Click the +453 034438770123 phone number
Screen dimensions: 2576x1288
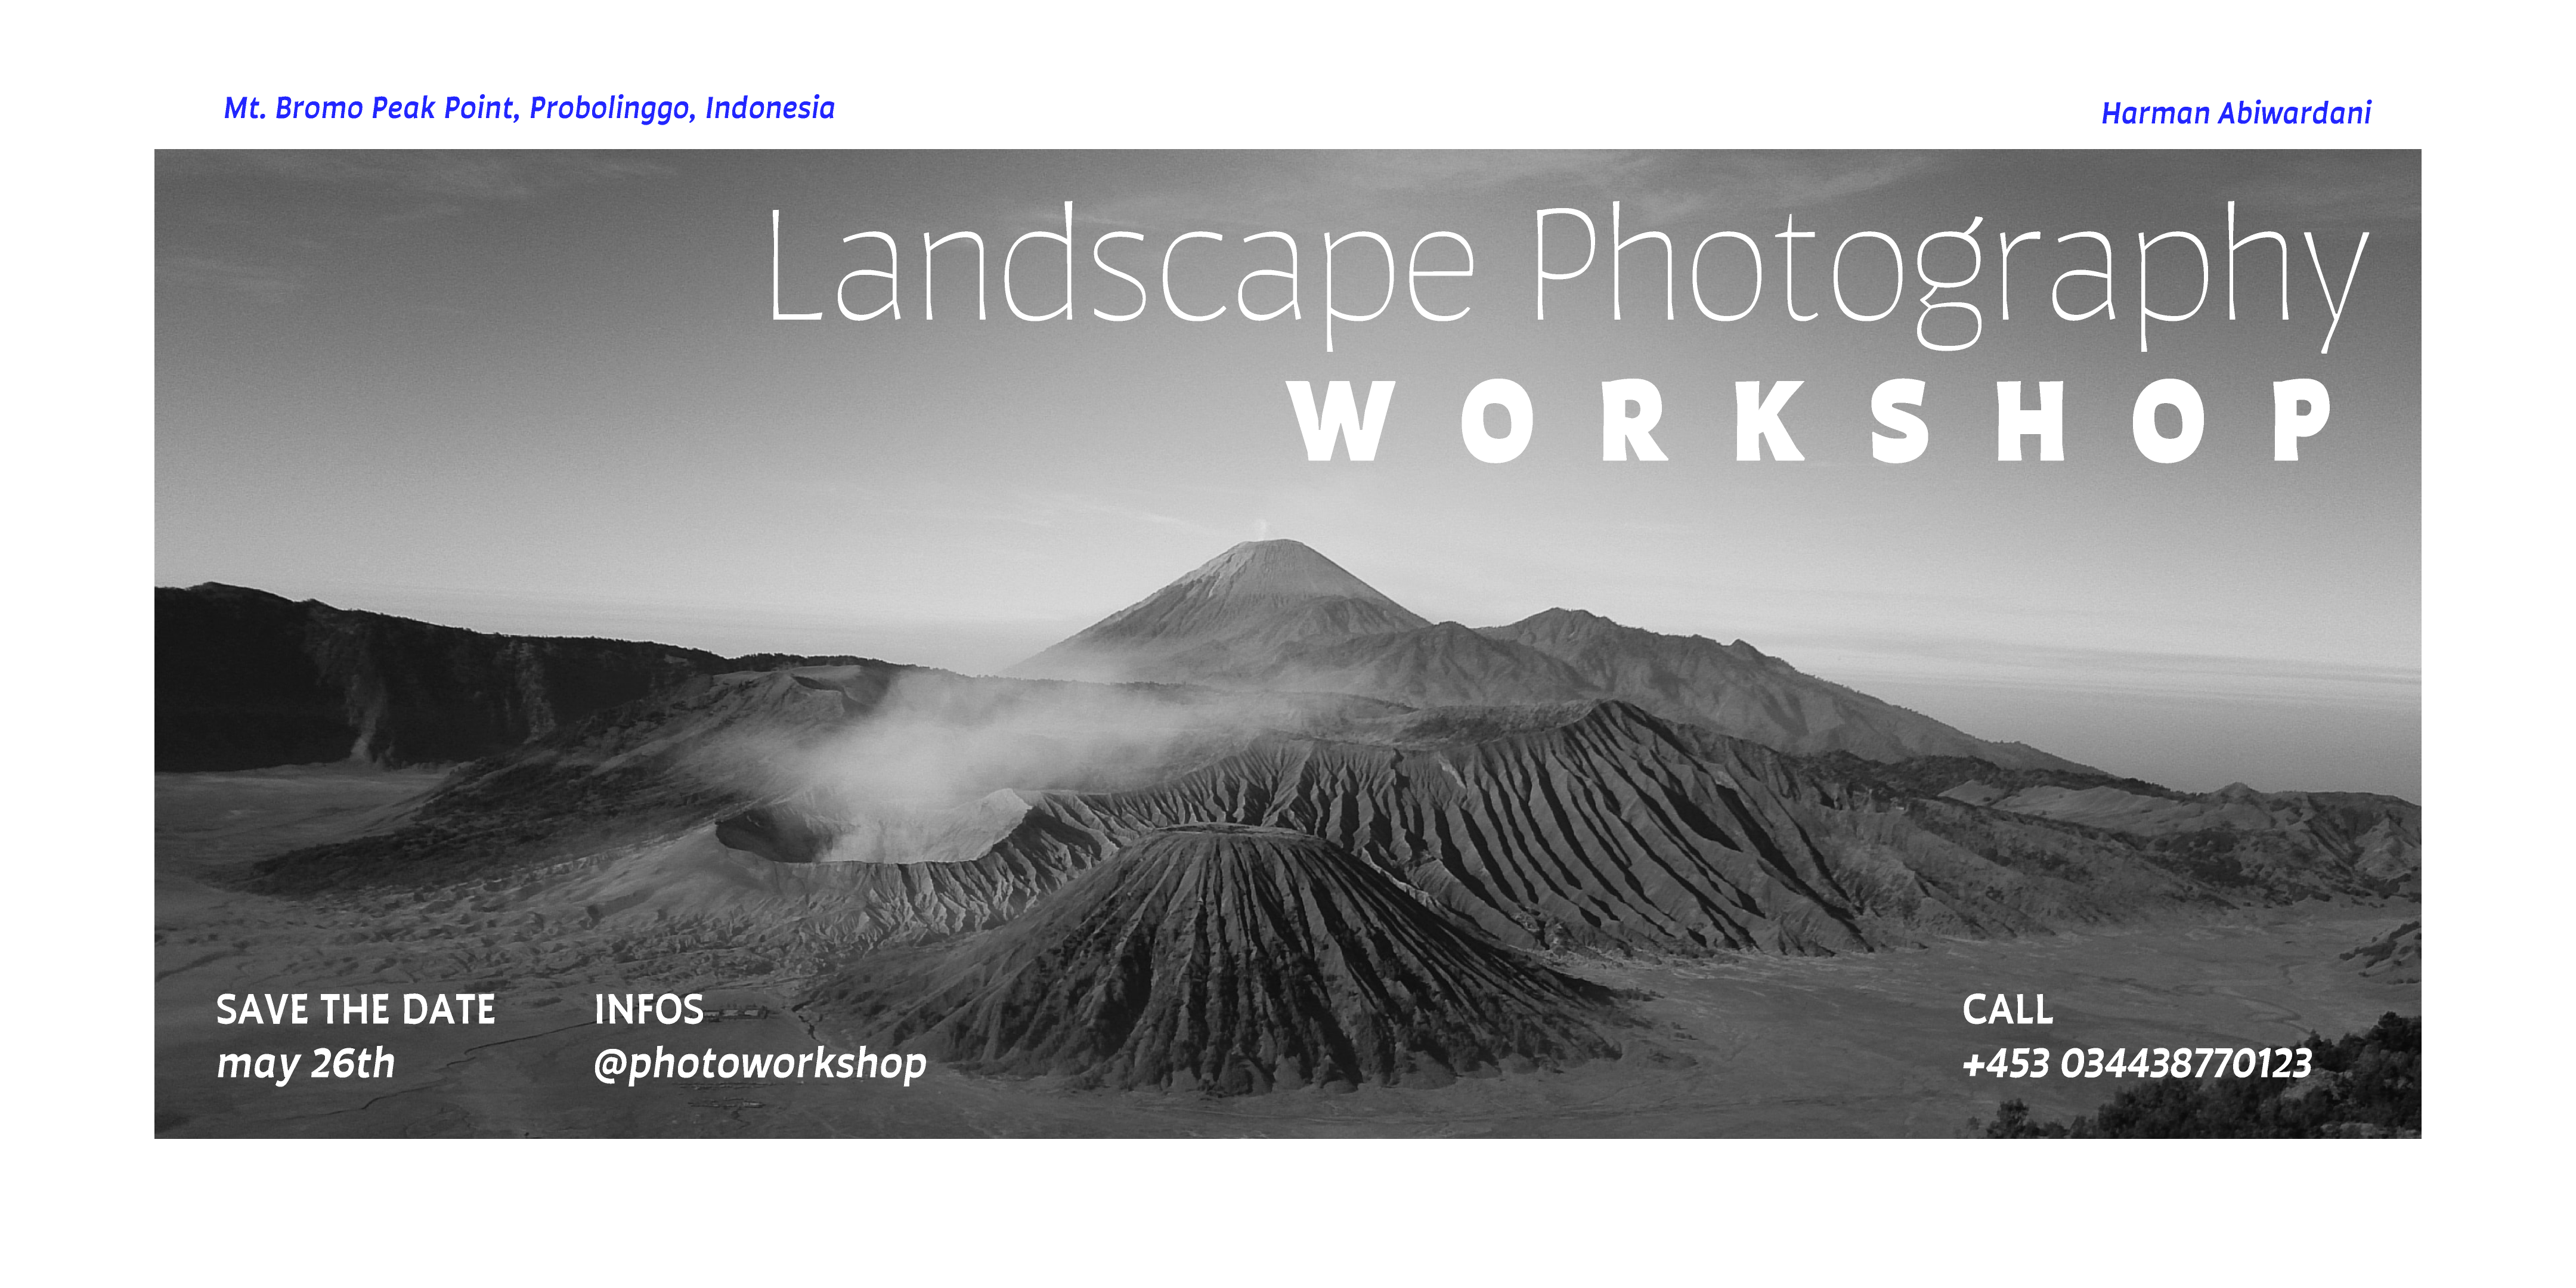(x=2137, y=1063)
